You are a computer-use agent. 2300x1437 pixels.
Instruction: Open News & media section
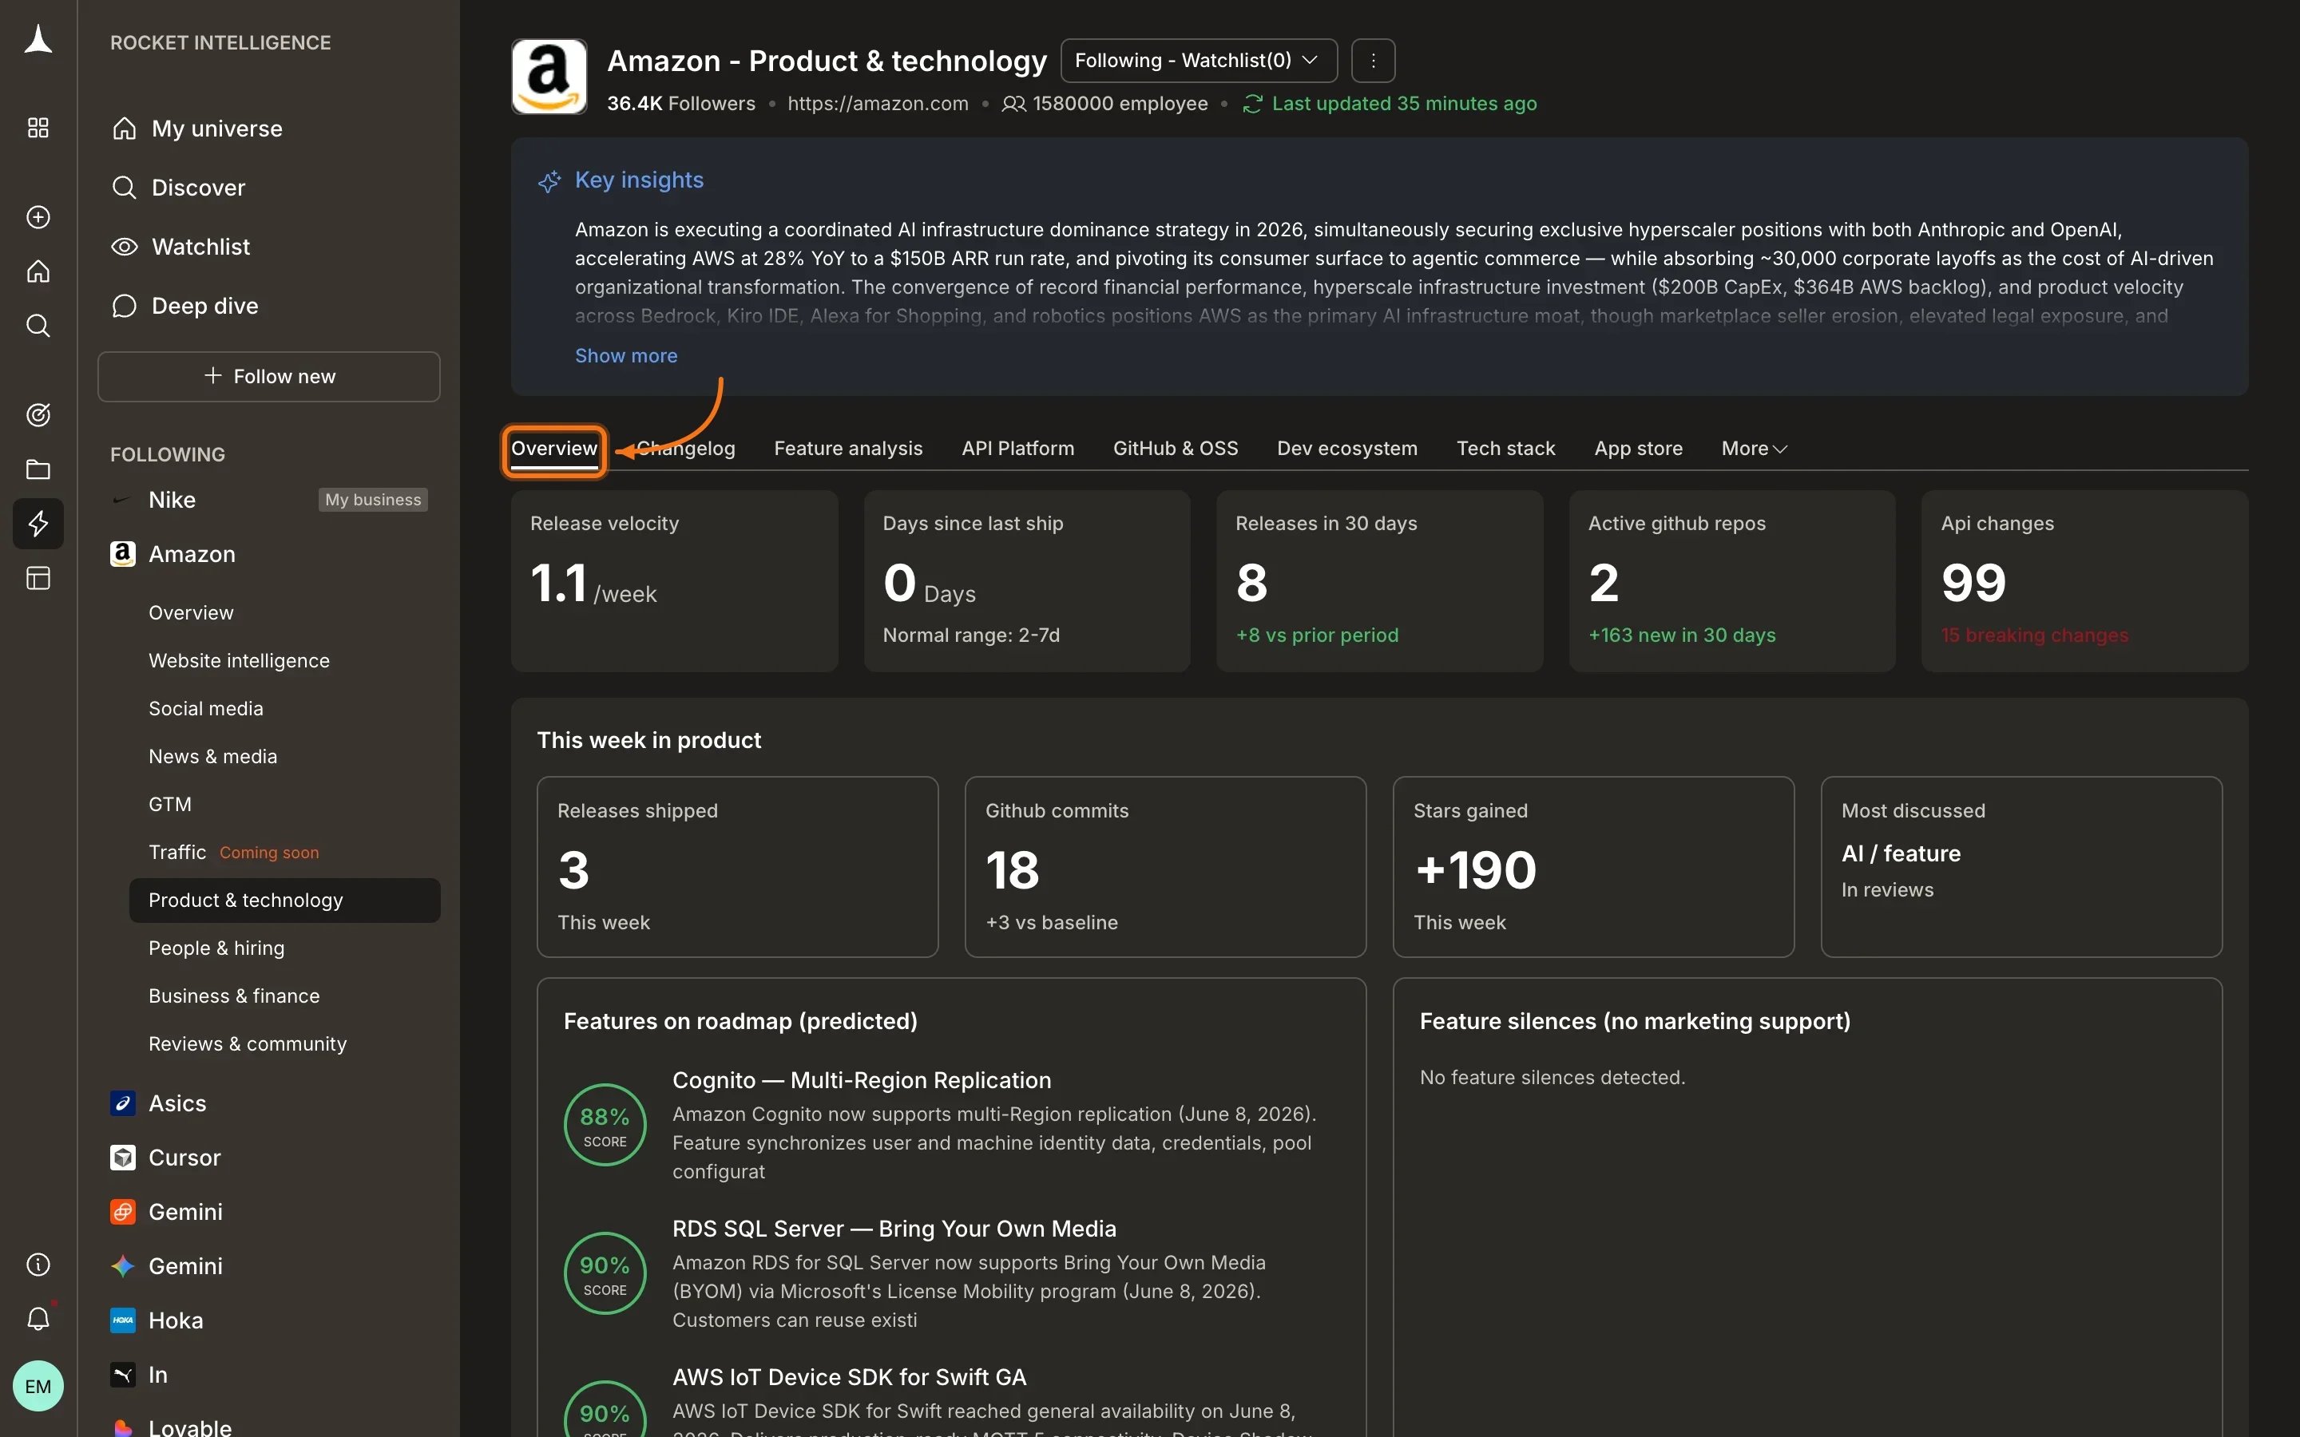click(x=213, y=757)
